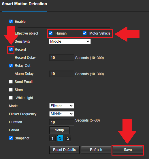149x159 pixels.
Task: Toggle the Enable checkbox
Action: click(11, 22)
